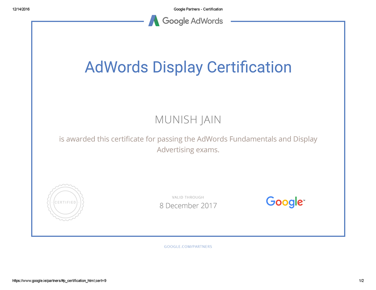Select the title 'AdWords Display Certification'
Viewport: 376px width, 290px height.
[188, 67]
